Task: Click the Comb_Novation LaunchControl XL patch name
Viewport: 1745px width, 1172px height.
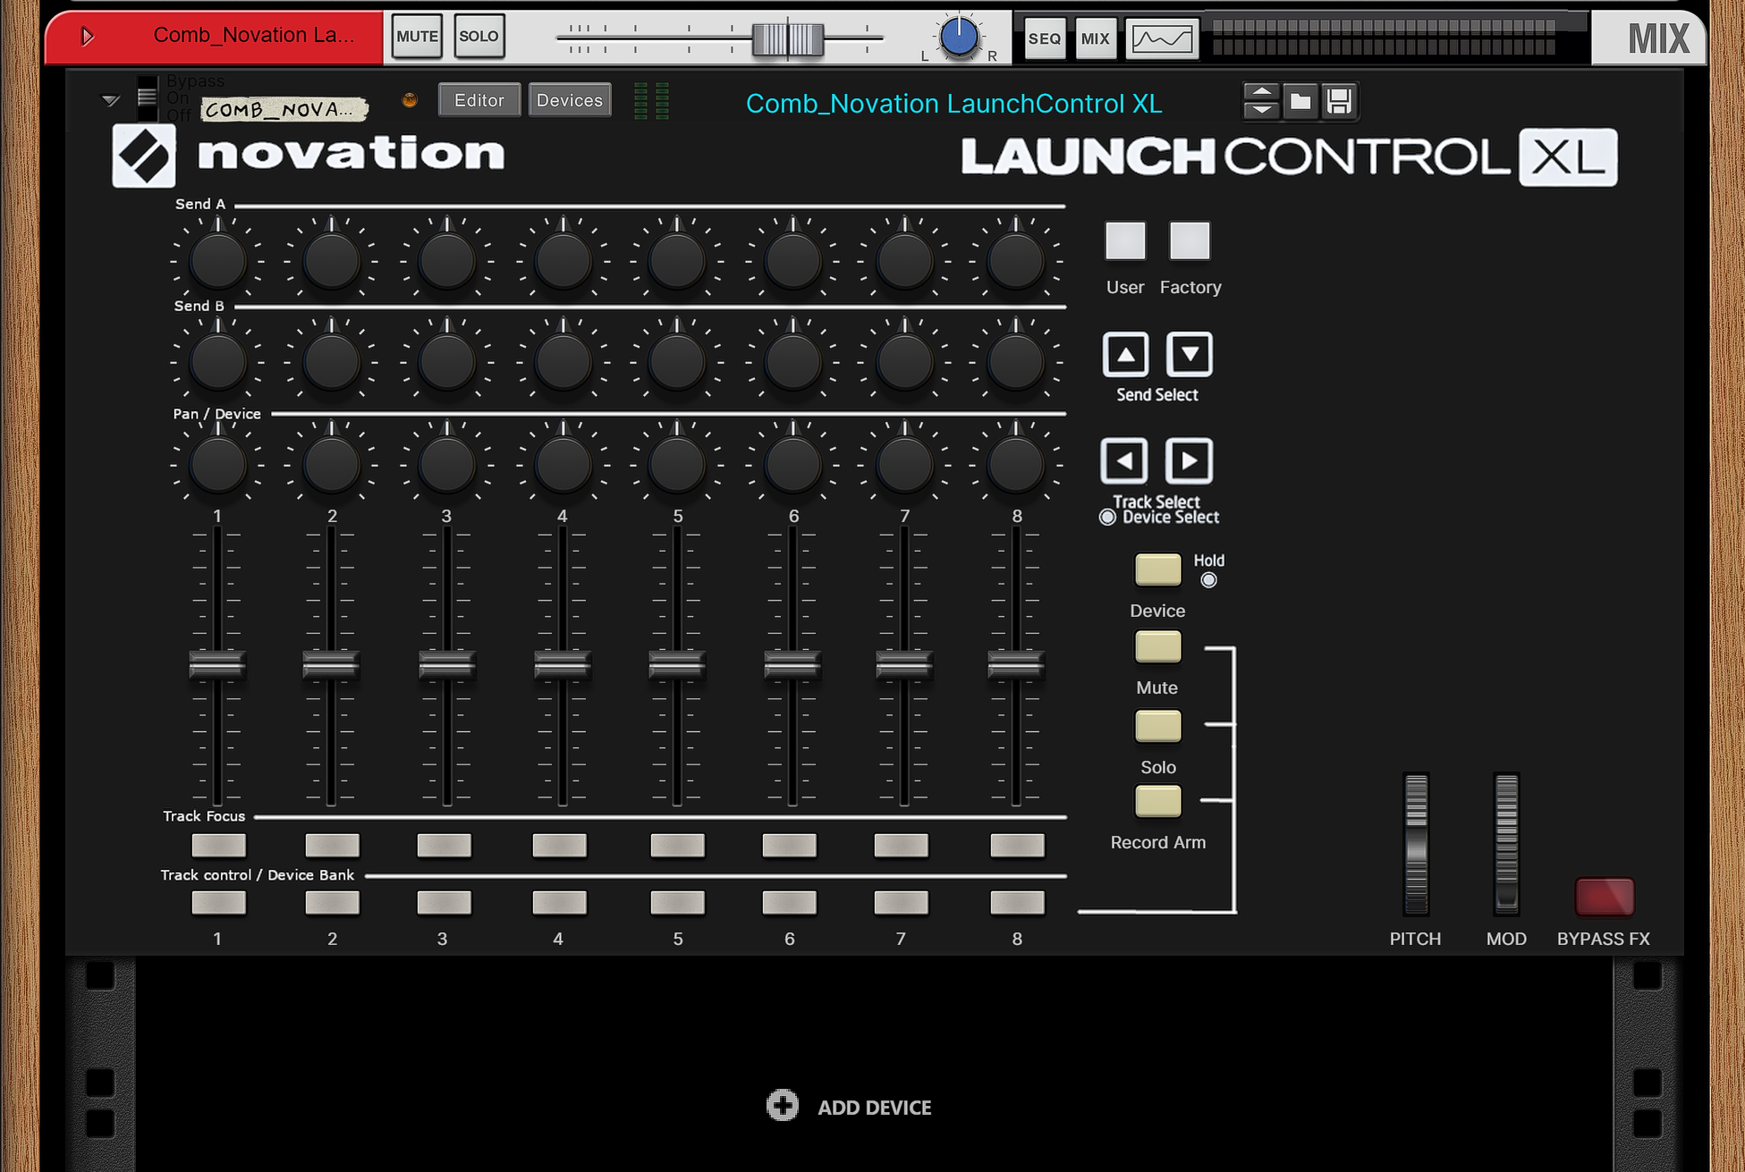Action: pyautogui.click(x=953, y=104)
